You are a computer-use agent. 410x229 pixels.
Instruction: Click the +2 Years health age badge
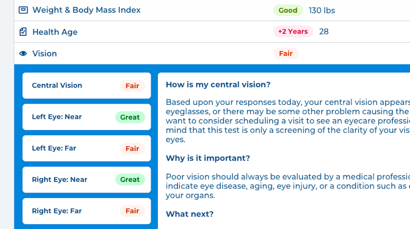(293, 32)
